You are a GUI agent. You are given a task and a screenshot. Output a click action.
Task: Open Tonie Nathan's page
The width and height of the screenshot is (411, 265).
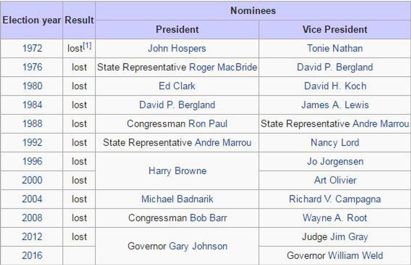pyautogui.click(x=335, y=48)
